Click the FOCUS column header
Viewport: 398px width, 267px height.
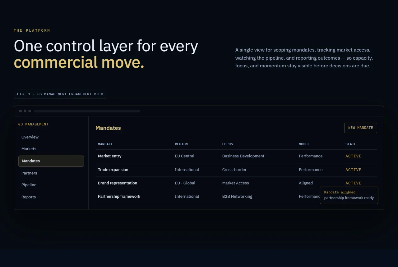(x=228, y=144)
